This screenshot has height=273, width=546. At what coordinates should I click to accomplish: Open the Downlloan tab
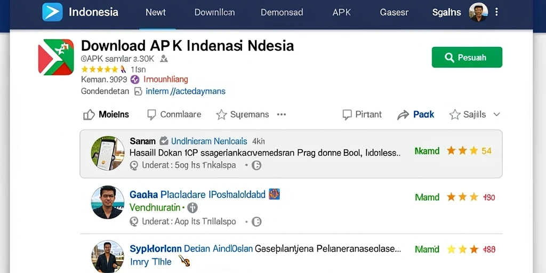point(214,13)
